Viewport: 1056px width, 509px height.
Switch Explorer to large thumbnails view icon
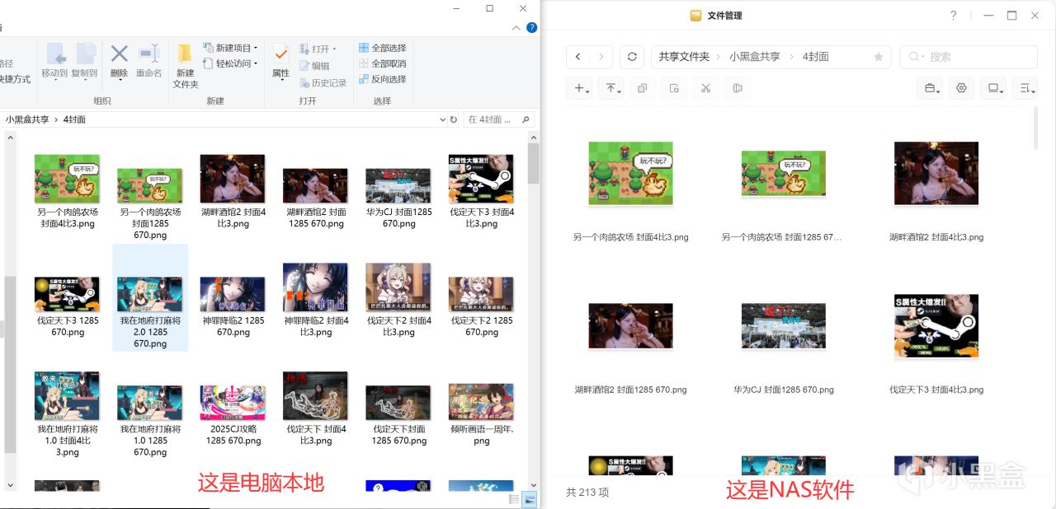tap(529, 498)
